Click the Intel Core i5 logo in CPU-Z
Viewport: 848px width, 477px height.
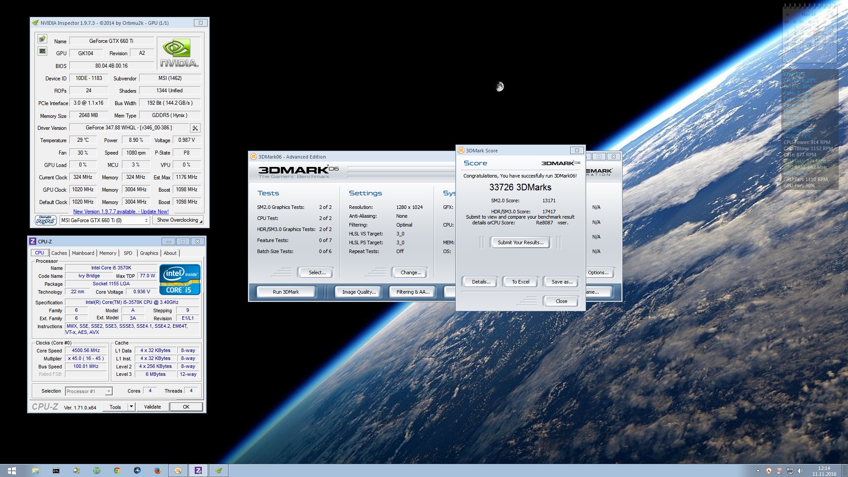180,280
